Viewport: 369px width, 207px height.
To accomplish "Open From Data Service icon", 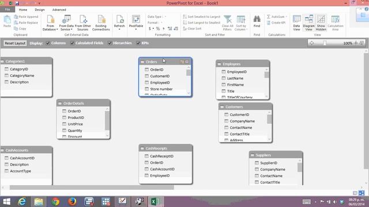I will pos(66,19).
